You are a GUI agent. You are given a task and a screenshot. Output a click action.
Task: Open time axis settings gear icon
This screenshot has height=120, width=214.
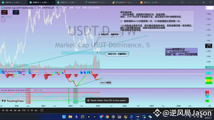pyautogui.click(x=210, y=106)
